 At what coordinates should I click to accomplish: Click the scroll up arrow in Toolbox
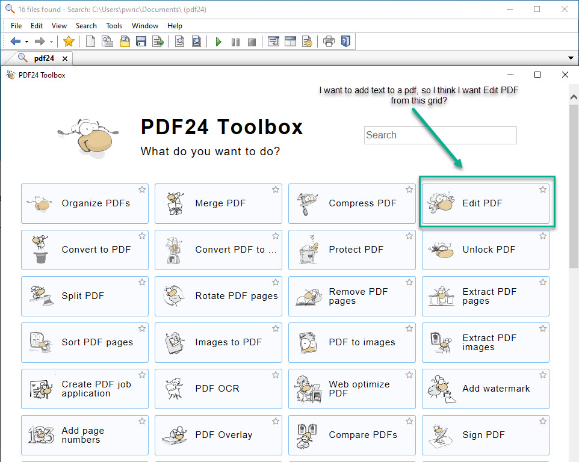pyautogui.click(x=574, y=97)
